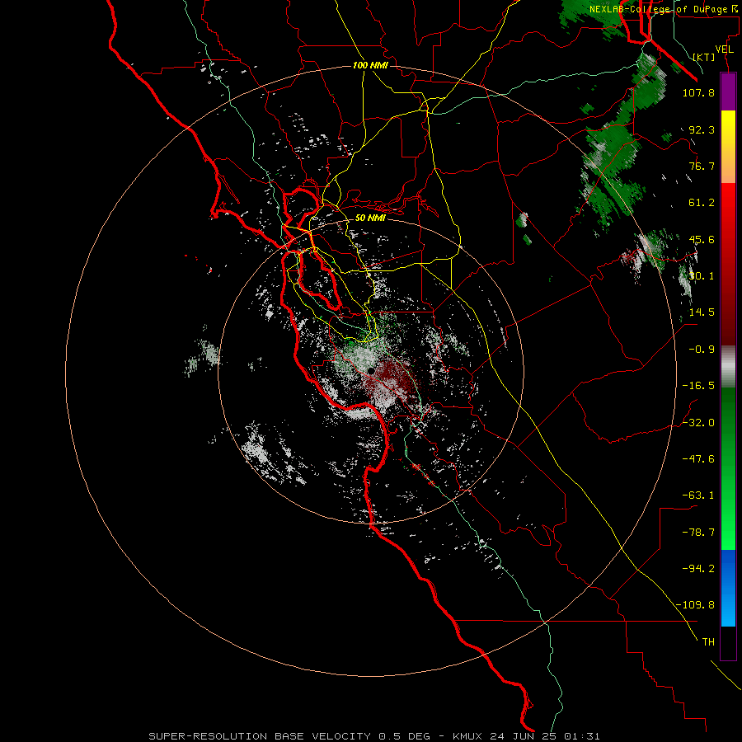The image size is (742, 742).
Task: Click the black radar site dot at map center
Action: point(371,370)
